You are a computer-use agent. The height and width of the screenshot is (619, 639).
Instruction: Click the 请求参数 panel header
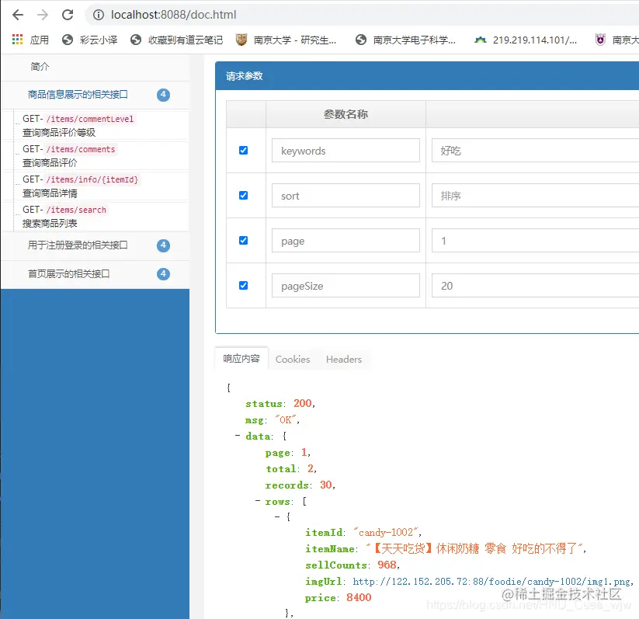[427, 76]
